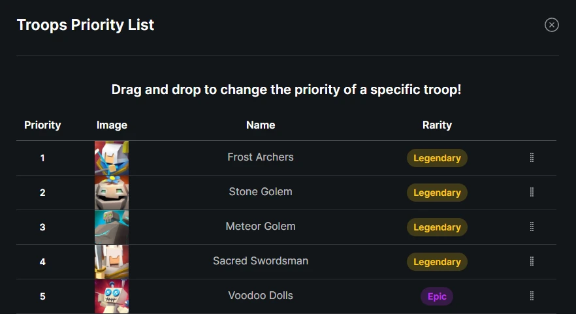Click the Rarity column header

[x=437, y=125]
